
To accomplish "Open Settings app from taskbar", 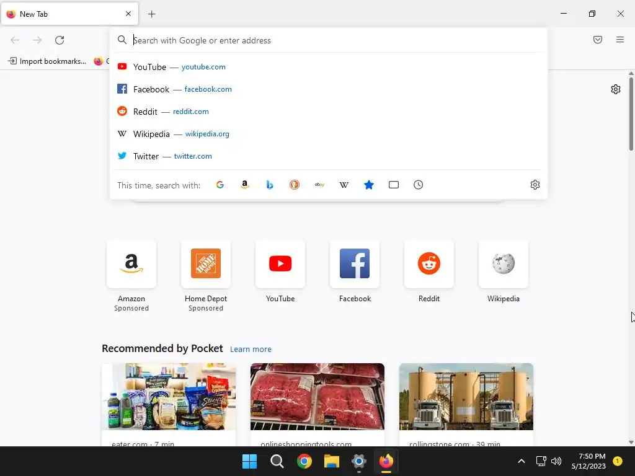I will (x=359, y=461).
